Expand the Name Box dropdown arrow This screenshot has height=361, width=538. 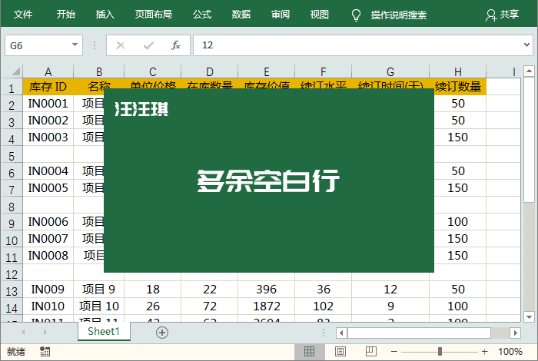[x=75, y=45]
